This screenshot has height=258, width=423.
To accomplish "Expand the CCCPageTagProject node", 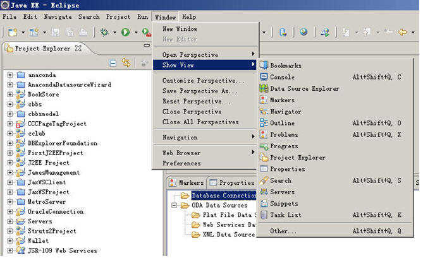I will click(10, 124).
